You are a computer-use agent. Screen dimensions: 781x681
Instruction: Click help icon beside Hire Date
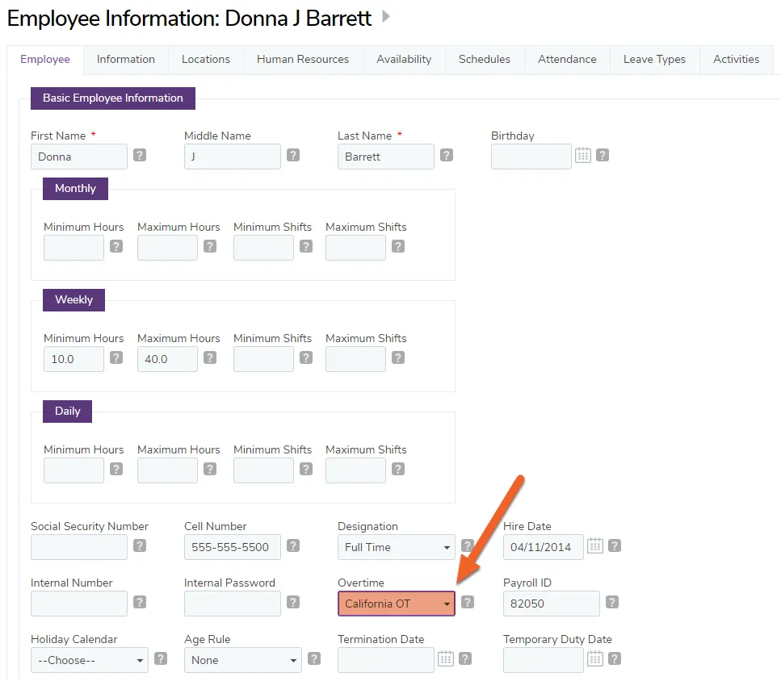point(615,545)
